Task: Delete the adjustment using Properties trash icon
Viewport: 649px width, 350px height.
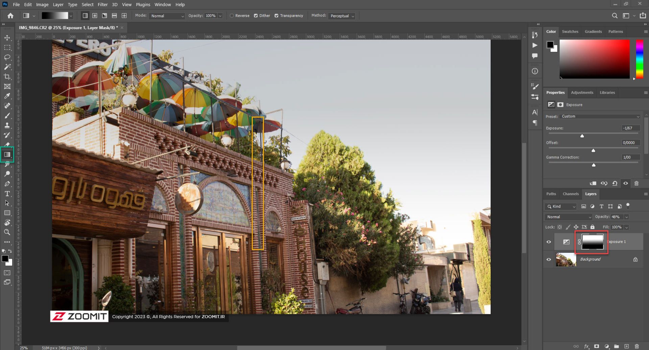Action: click(636, 183)
